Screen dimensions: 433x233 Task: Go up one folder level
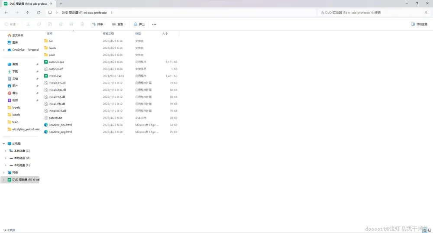pos(28,13)
